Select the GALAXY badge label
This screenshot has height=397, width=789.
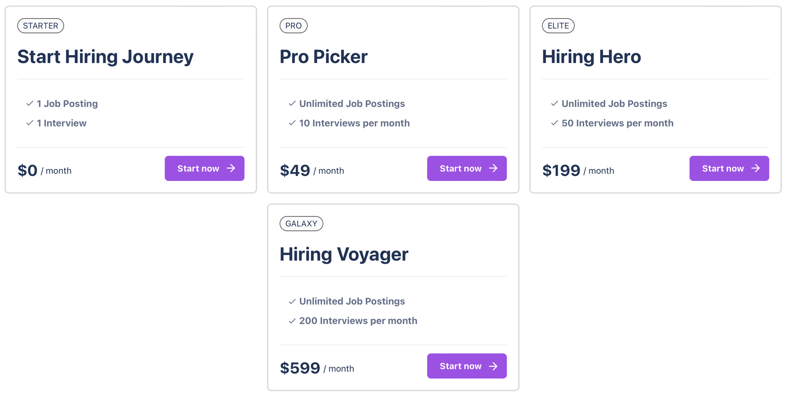(x=301, y=224)
